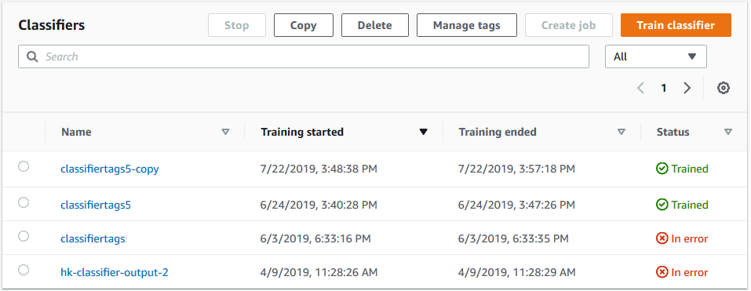Open the hk-classifier-output-2 link

115,273
